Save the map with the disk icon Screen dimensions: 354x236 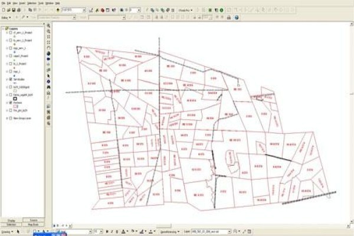pos(14,10)
